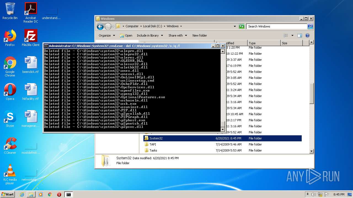Screen dimensions: 353x198
Task: Select the TAPI folder row
Action: (222, 144)
